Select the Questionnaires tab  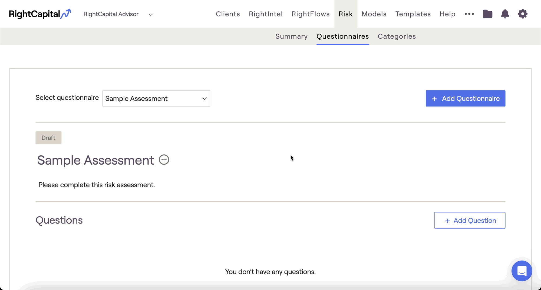click(x=343, y=36)
